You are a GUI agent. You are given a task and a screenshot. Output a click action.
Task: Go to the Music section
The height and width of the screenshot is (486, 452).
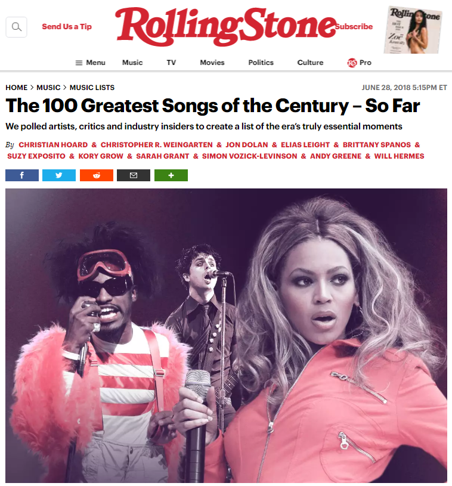click(132, 63)
